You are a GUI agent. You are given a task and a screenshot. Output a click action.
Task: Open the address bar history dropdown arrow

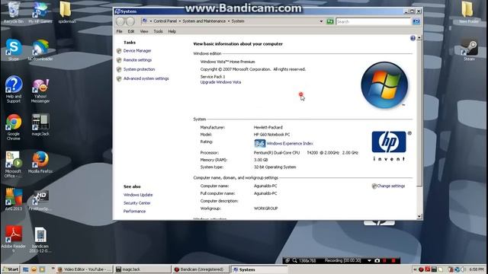click(321, 21)
